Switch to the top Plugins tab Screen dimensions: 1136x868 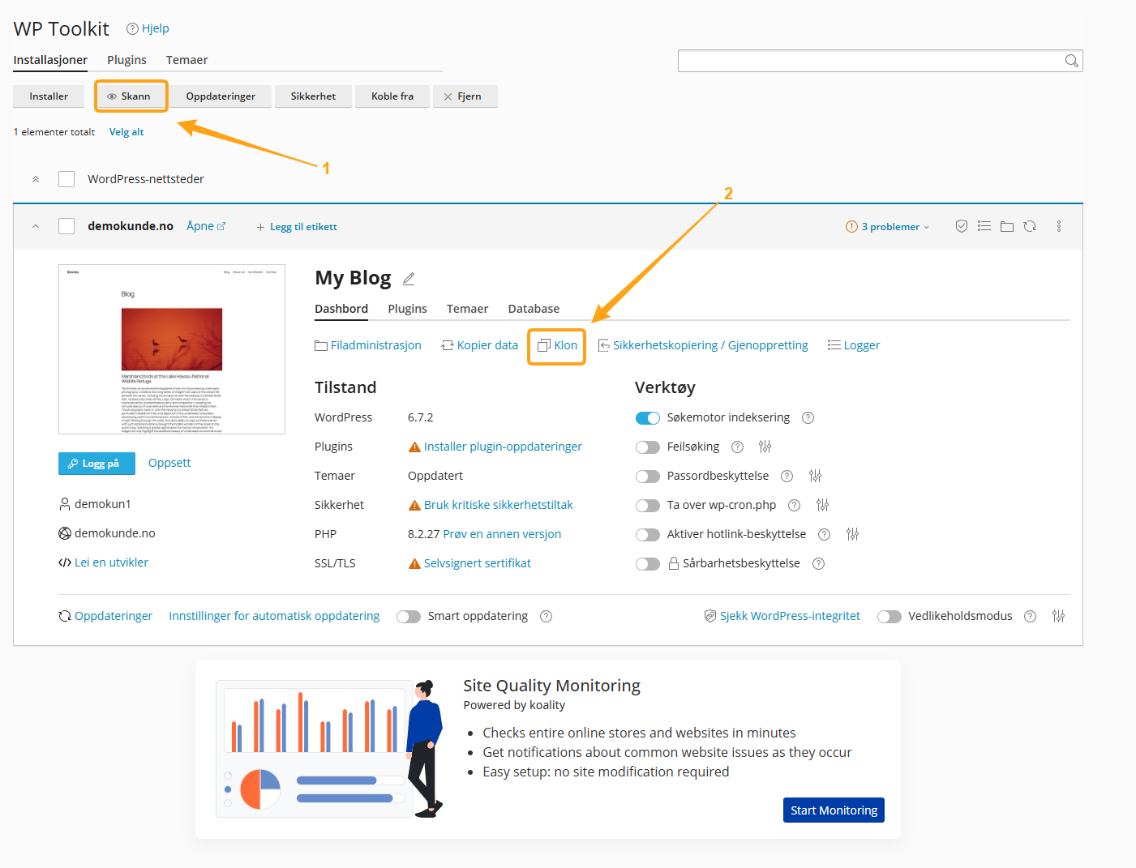pyautogui.click(x=126, y=60)
